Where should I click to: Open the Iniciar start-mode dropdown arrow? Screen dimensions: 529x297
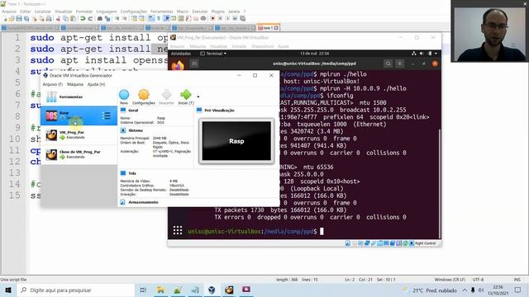pyautogui.click(x=198, y=97)
